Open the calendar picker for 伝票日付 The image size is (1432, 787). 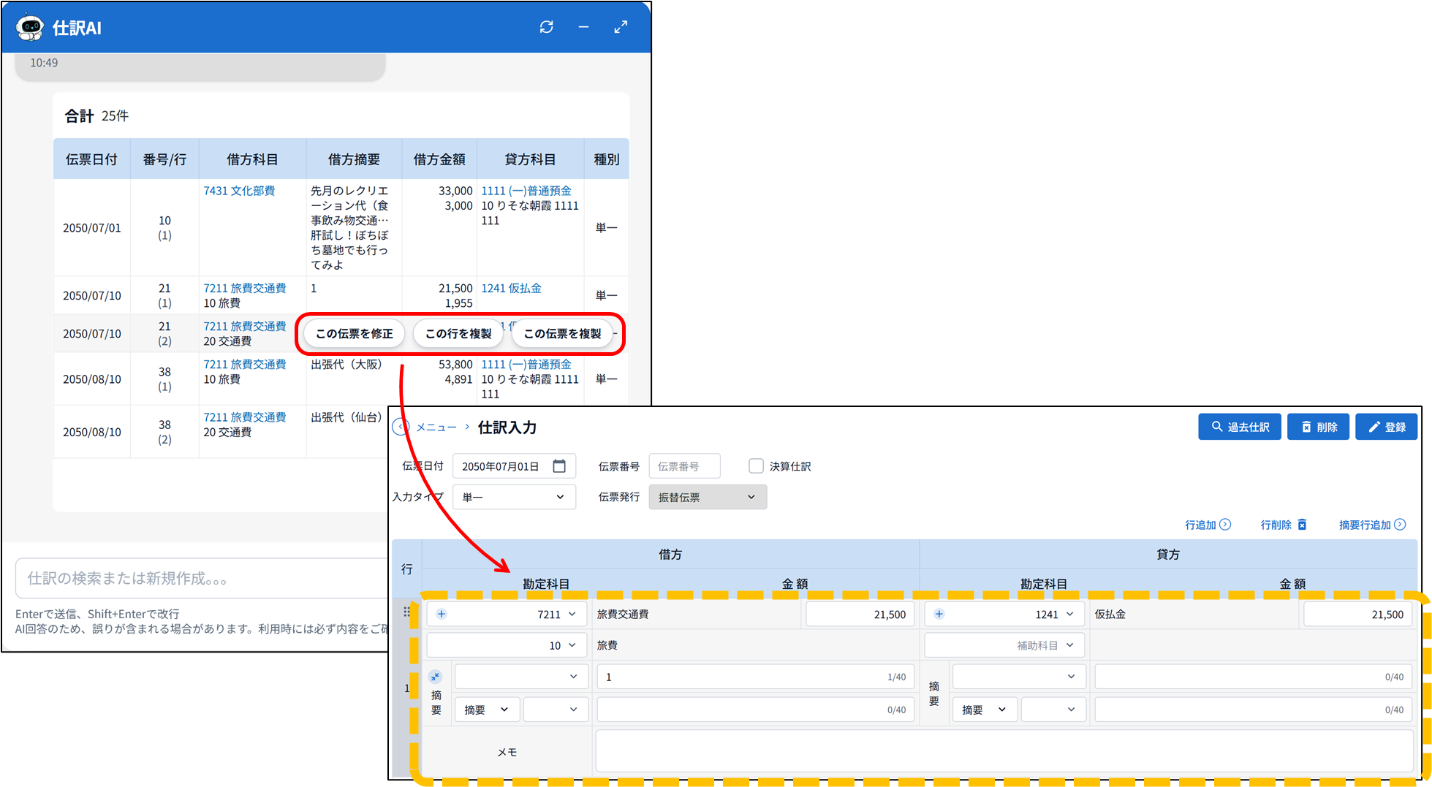click(559, 466)
